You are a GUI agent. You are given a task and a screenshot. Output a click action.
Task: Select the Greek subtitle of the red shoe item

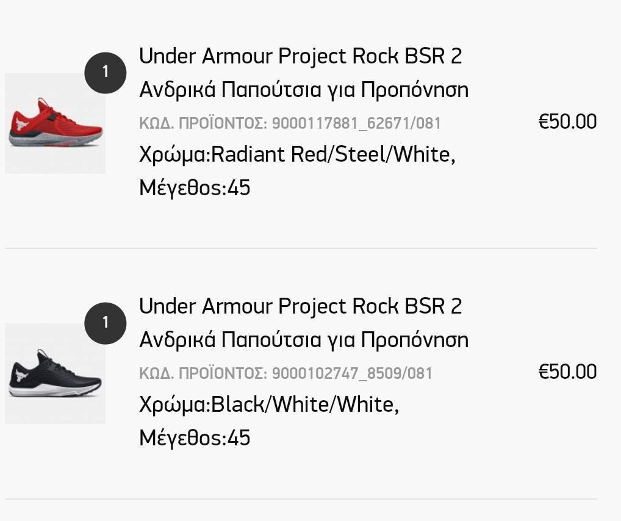pos(304,89)
